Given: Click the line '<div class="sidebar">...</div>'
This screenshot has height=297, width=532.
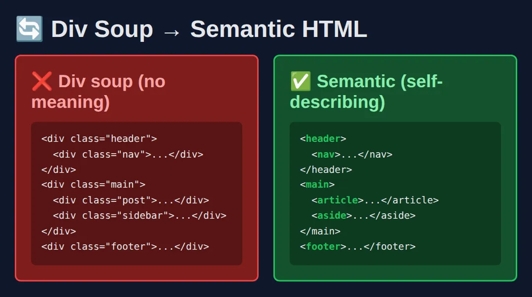Looking at the screenshot, I should coord(139,216).
